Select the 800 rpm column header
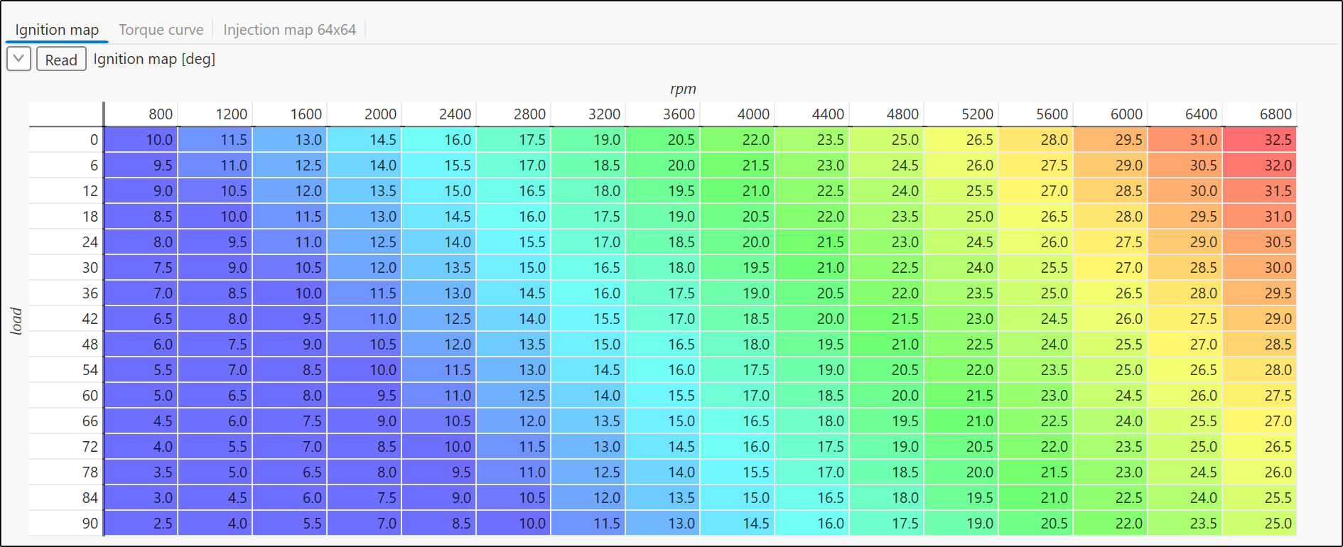The height and width of the screenshot is (547, 1343). click(x=141, y=114)
